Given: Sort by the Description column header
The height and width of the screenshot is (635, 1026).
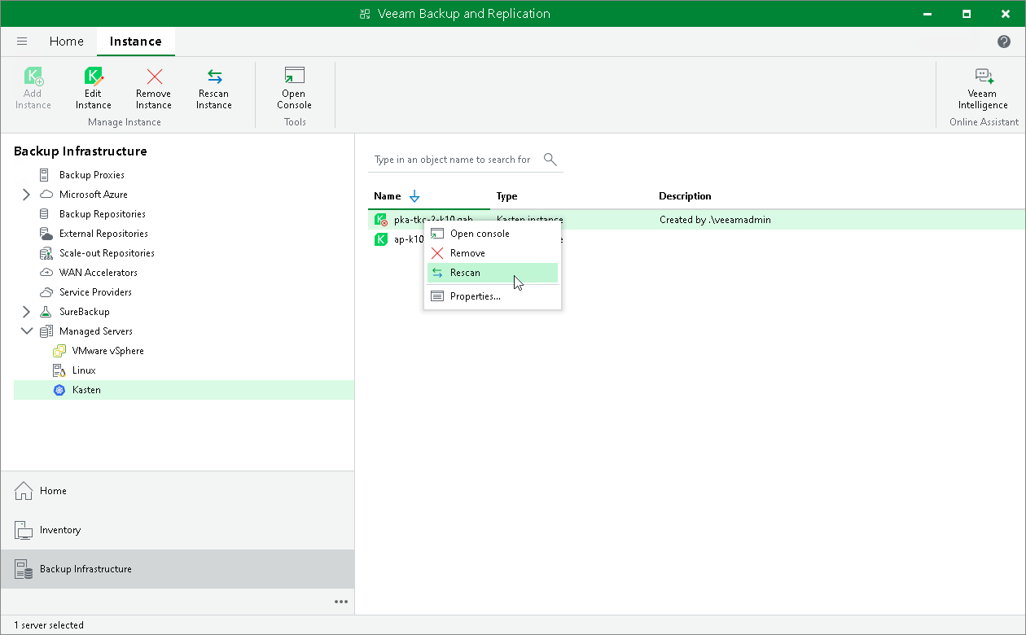Looking at the screenshot, I should tap(685, 196).
